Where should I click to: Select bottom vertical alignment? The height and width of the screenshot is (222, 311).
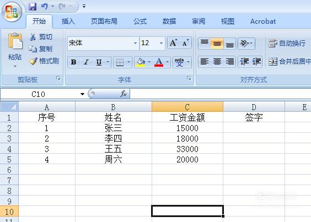230,43
